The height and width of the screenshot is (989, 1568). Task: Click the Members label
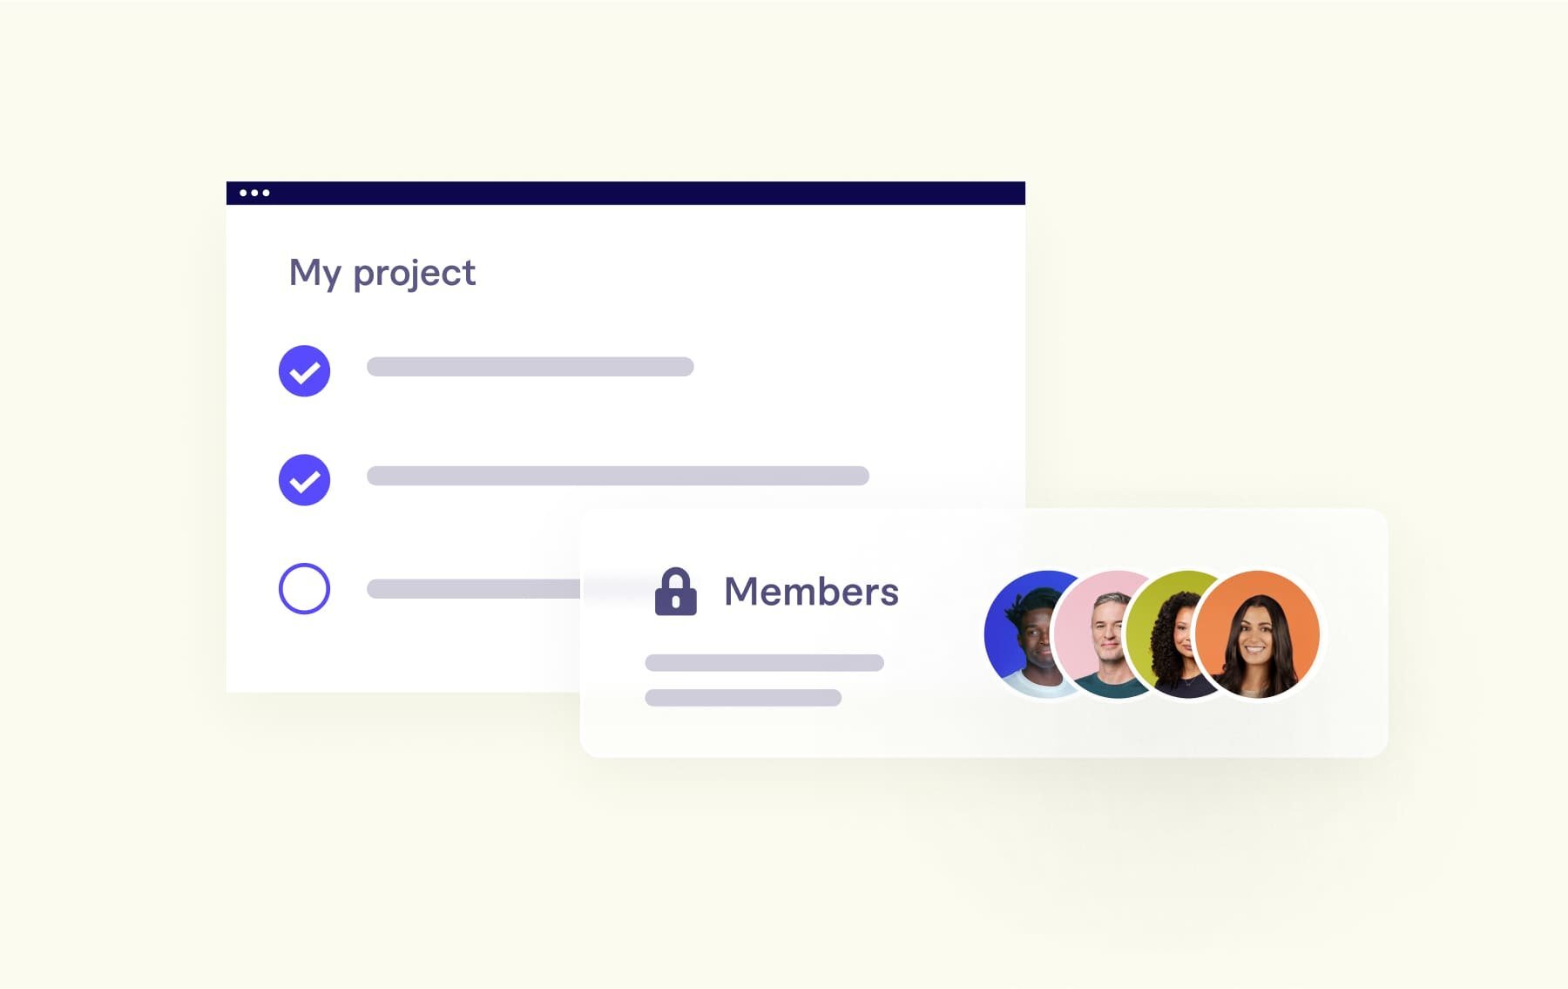tap(811, 592)
